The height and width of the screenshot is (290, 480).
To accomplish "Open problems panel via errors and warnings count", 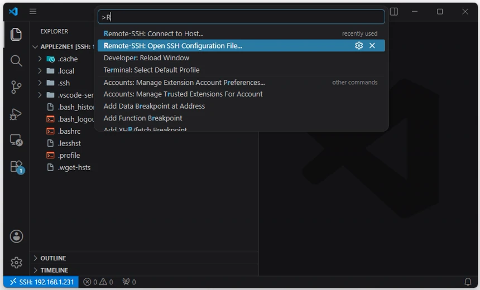I will coord(98,282).
